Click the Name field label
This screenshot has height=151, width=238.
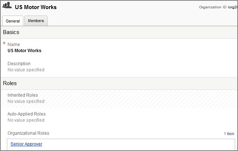pyautogui.click(x=14, y=44)
